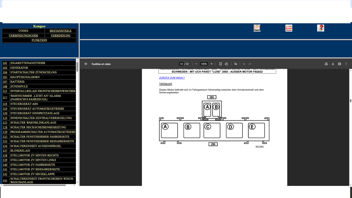Select the BESTANDTEILE tab
352x198 pixels.
point(60,31)
